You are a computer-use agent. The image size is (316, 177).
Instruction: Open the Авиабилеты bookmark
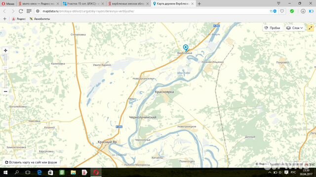tap(39, 19)
